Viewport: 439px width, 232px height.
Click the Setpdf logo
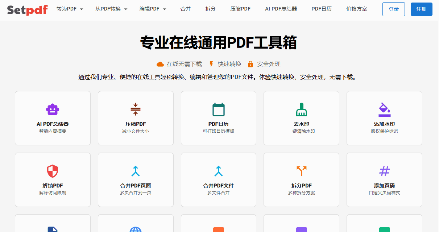point(27,9)
